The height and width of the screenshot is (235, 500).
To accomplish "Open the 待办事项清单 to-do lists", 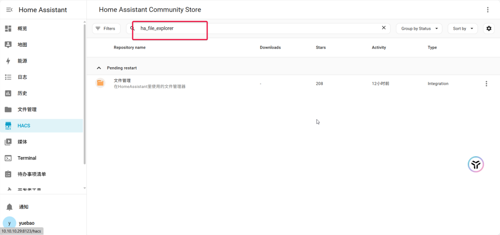I will tap(42, 174).
